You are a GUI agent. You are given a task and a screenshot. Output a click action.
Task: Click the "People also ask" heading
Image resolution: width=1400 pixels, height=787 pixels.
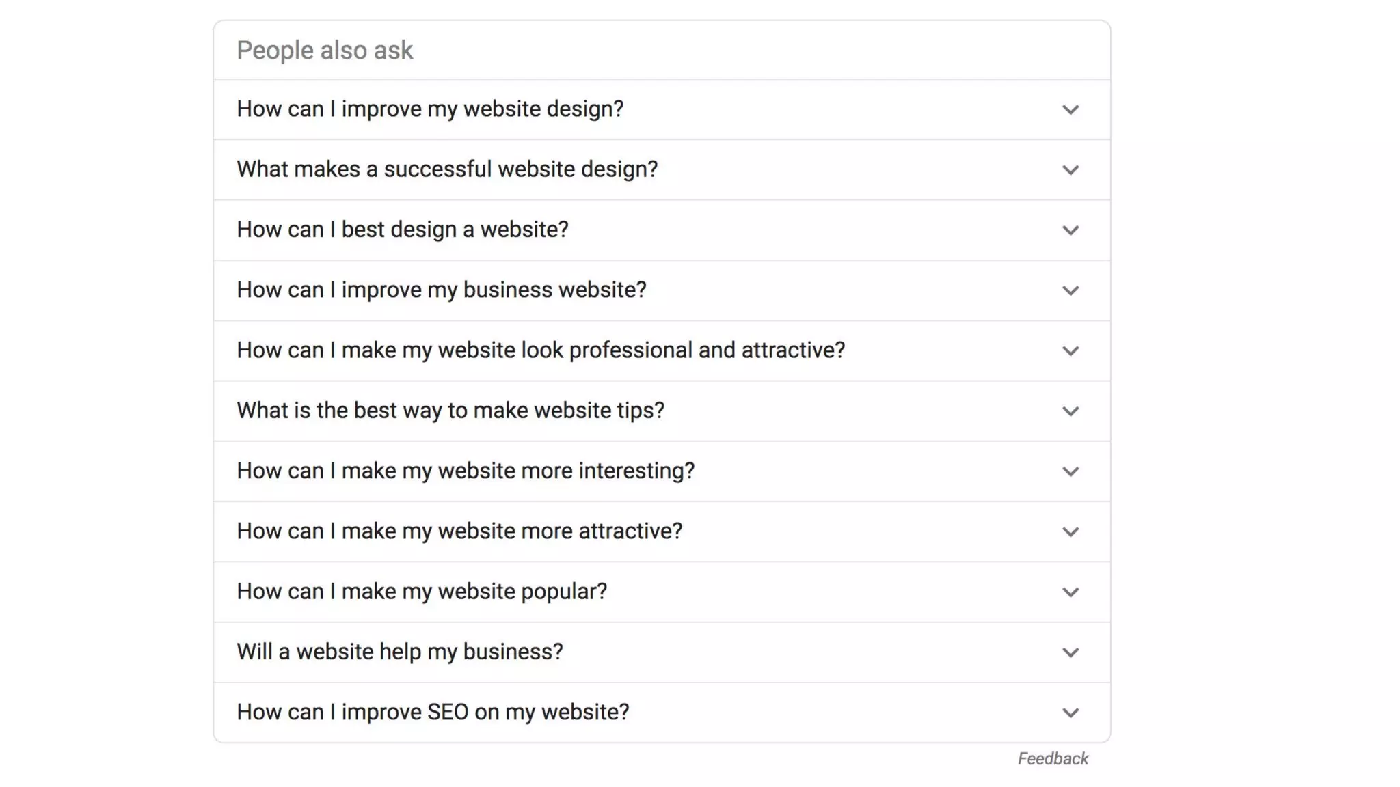(325, 51)
